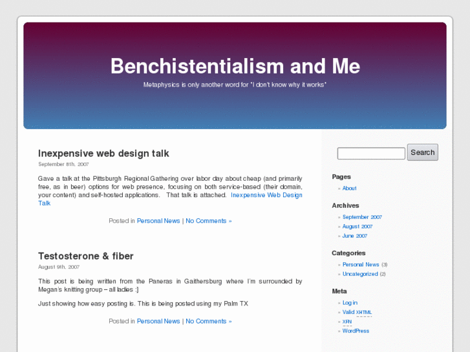Open the Valid XHTML link
The width and height of the screenshot is (470, 352).
(357, 312)
